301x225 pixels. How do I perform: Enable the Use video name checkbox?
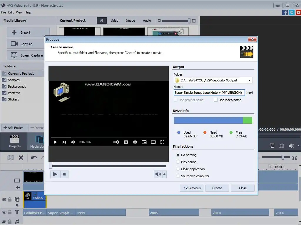(215, 100)
